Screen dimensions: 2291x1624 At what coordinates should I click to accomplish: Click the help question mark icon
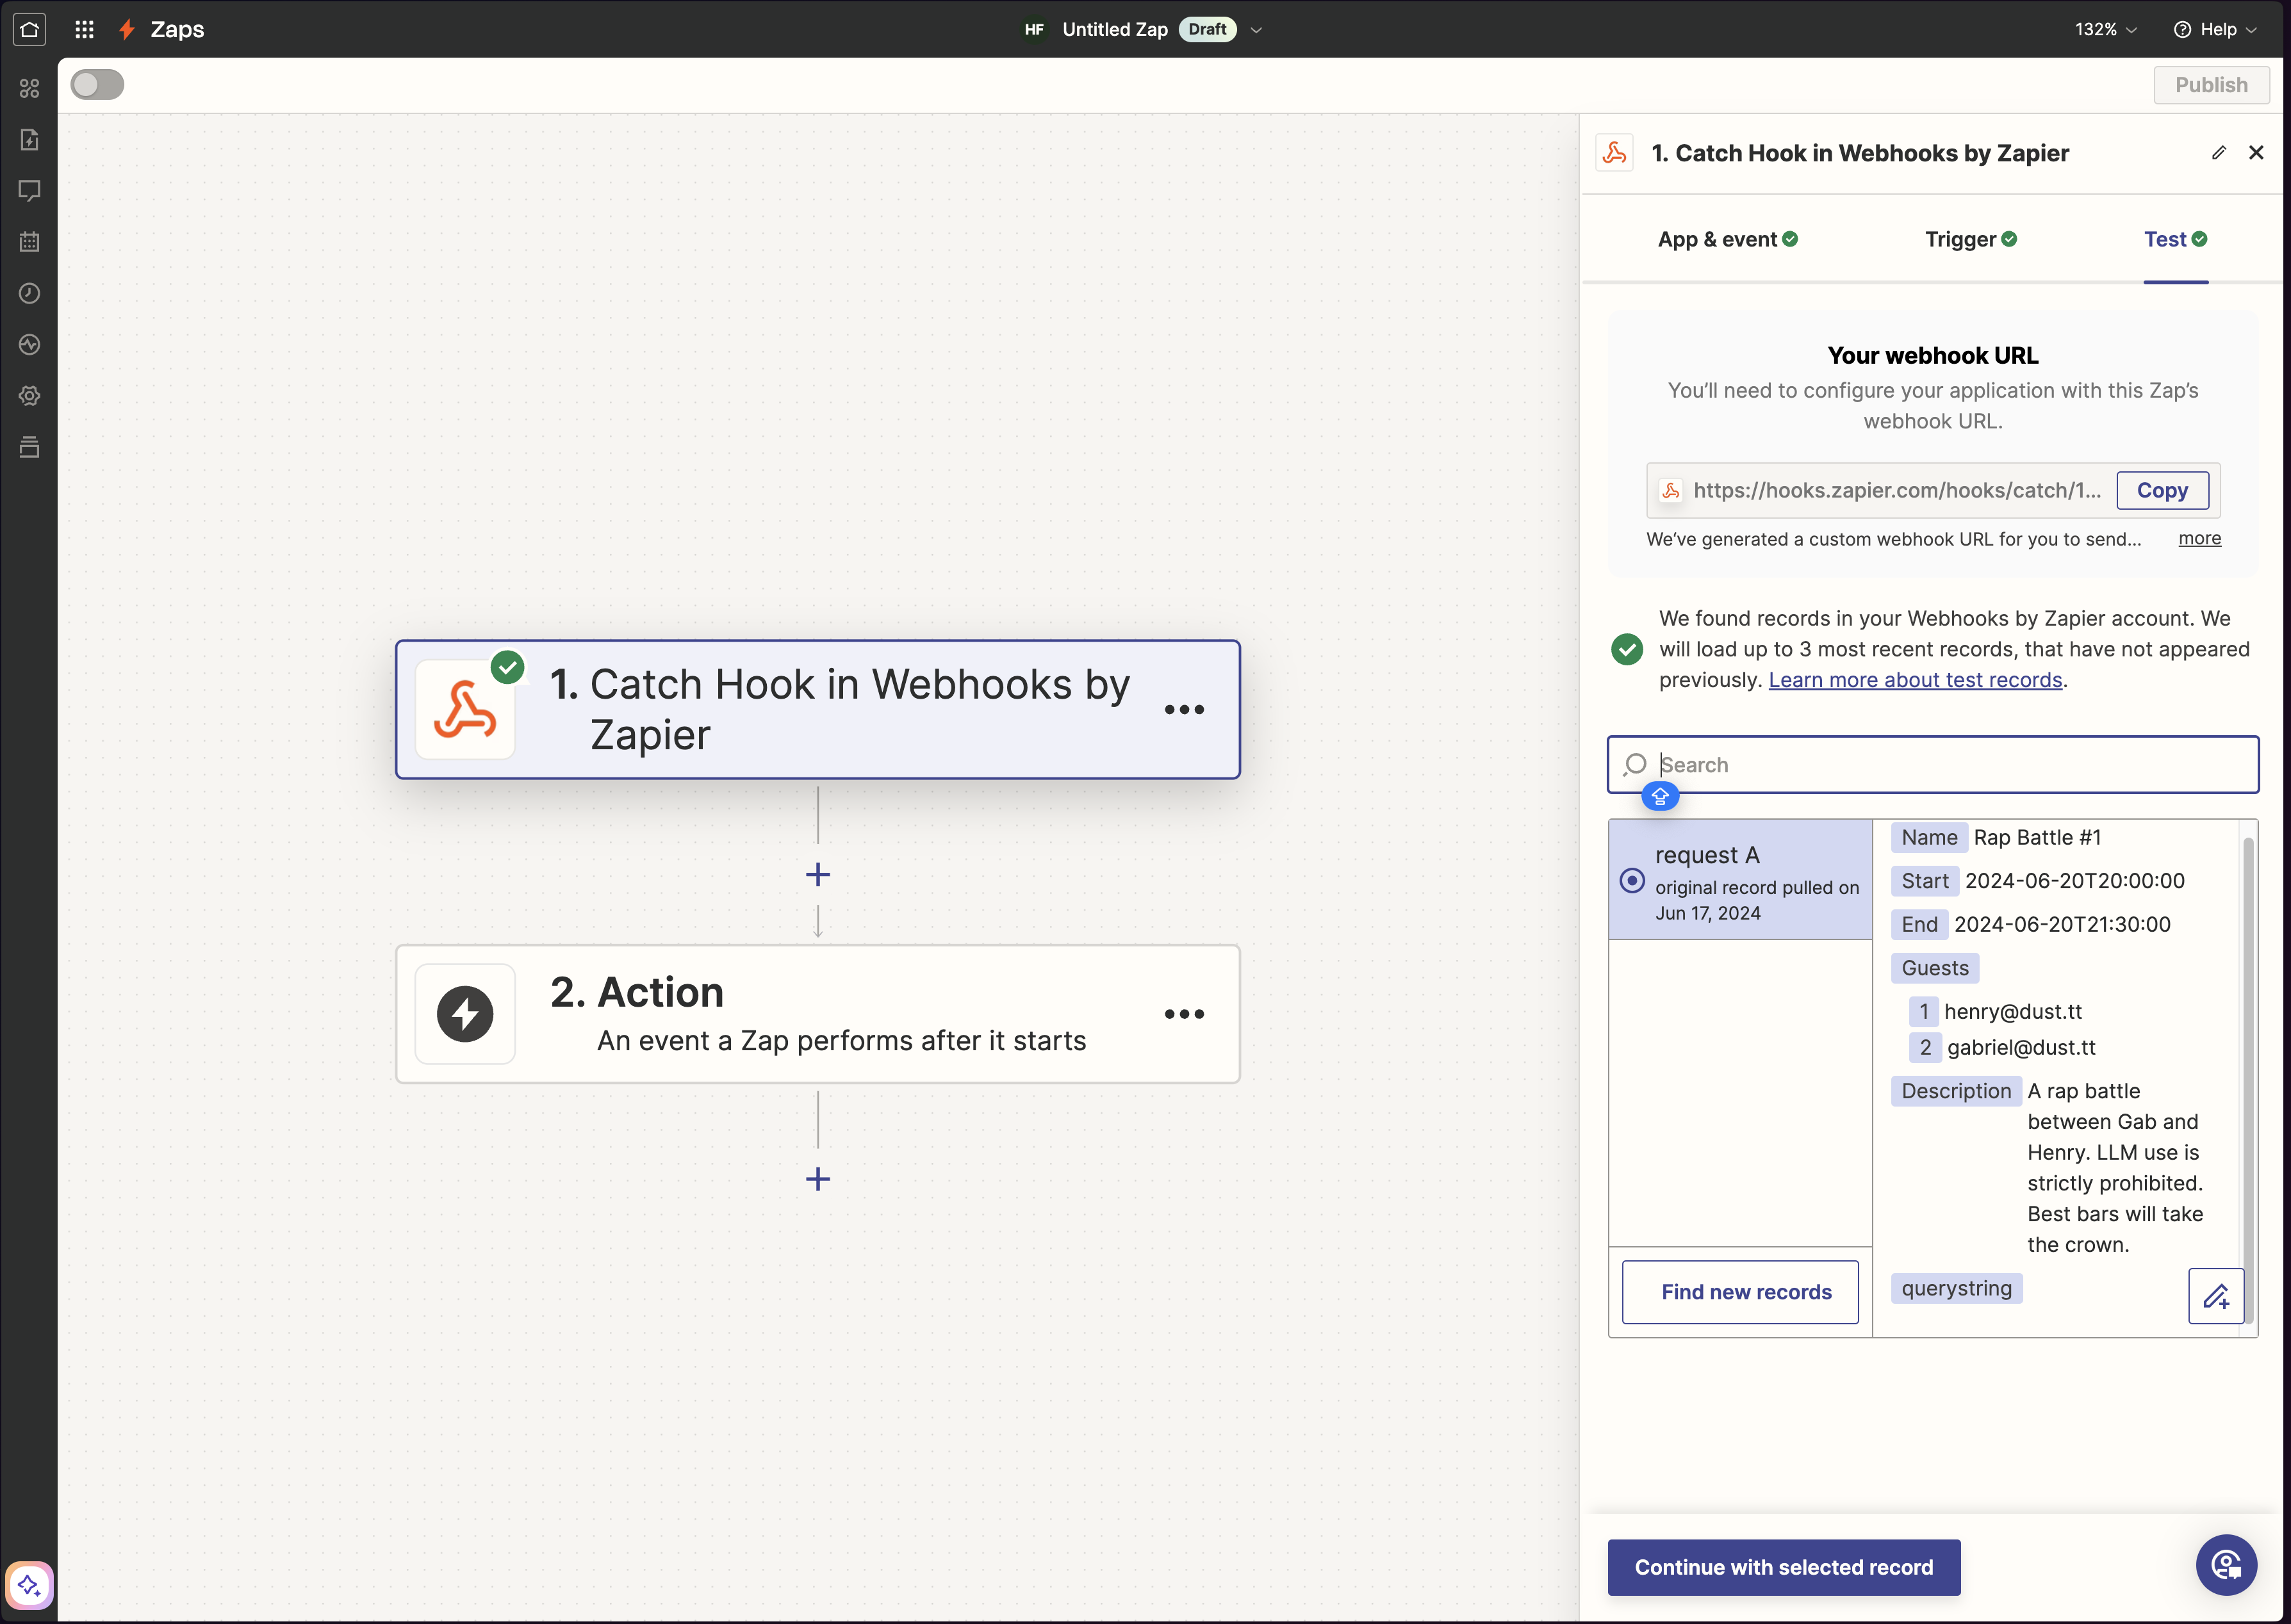(2182, 29)
